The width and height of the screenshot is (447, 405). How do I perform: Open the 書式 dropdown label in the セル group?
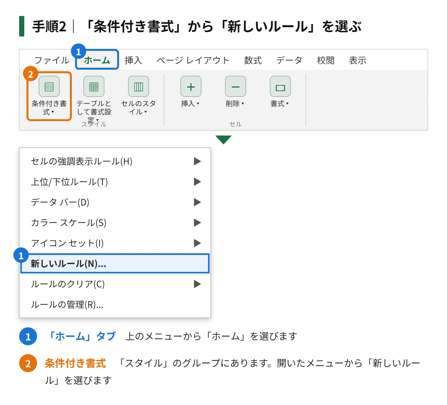point(280,104)
